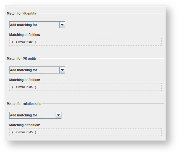Select the <invalid> token in PK definition
Viewport: 179px width, 154px height.
coord(24,87)
